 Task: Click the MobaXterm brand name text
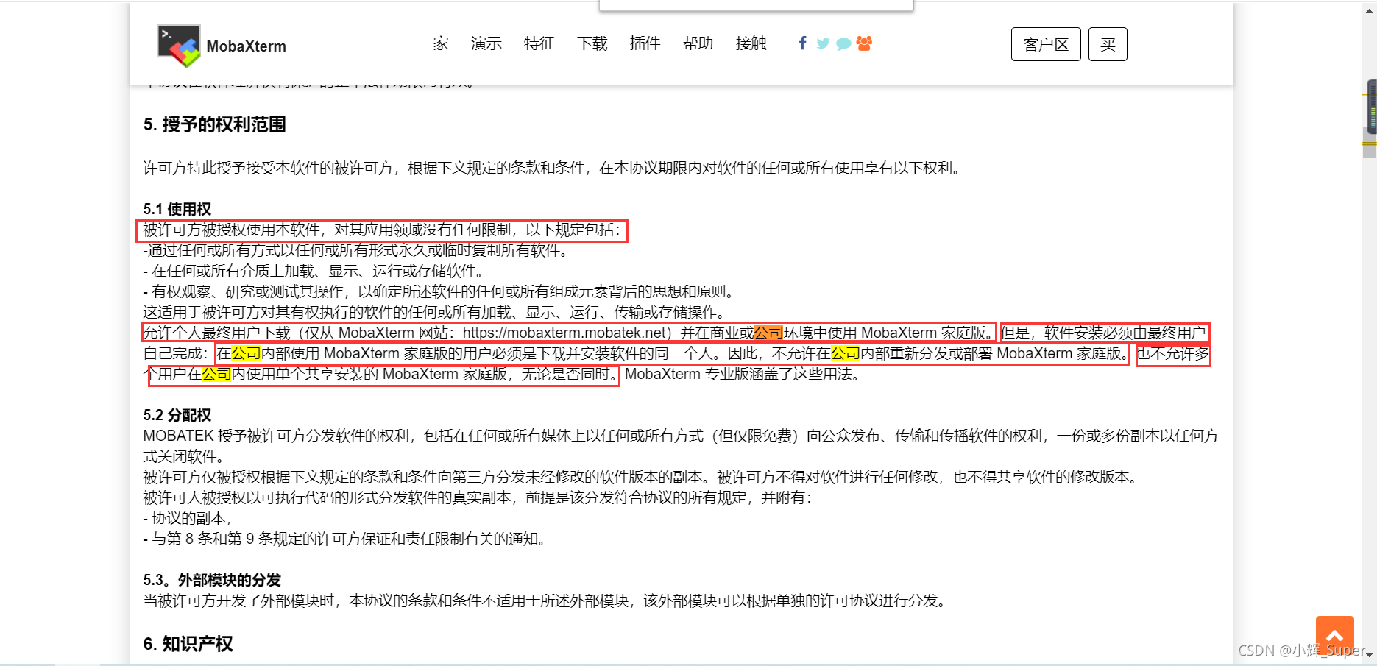coord(246,46)
